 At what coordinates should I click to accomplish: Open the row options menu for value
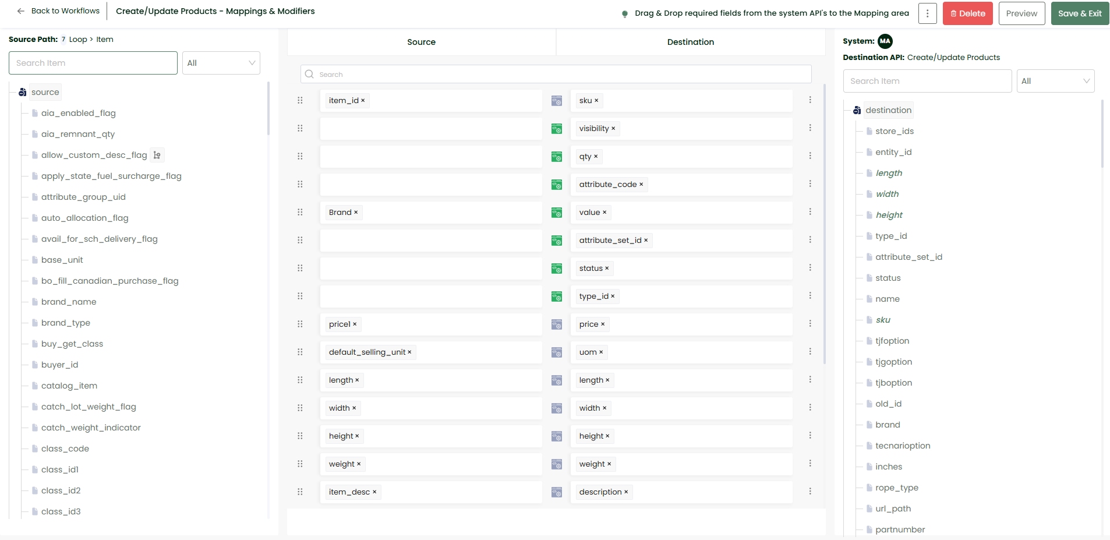click(x=810, y=211)
